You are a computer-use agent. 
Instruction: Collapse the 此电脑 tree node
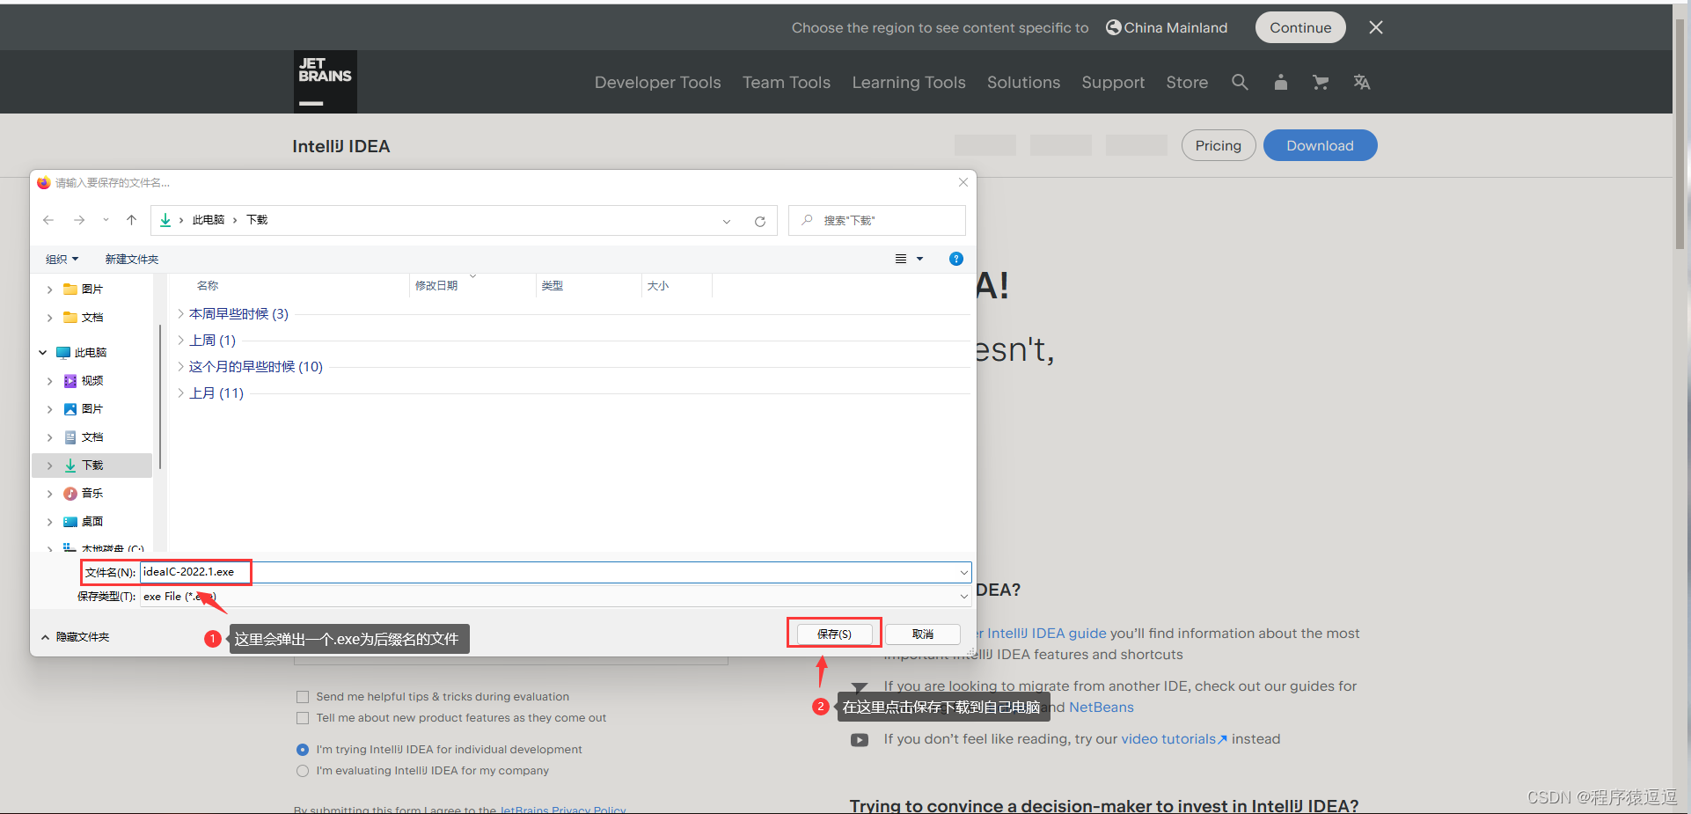(x=42, y=352)
